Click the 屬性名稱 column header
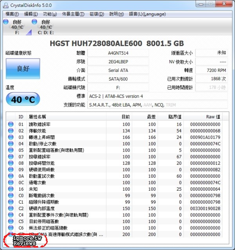235x250 pixels. [67, 117]
